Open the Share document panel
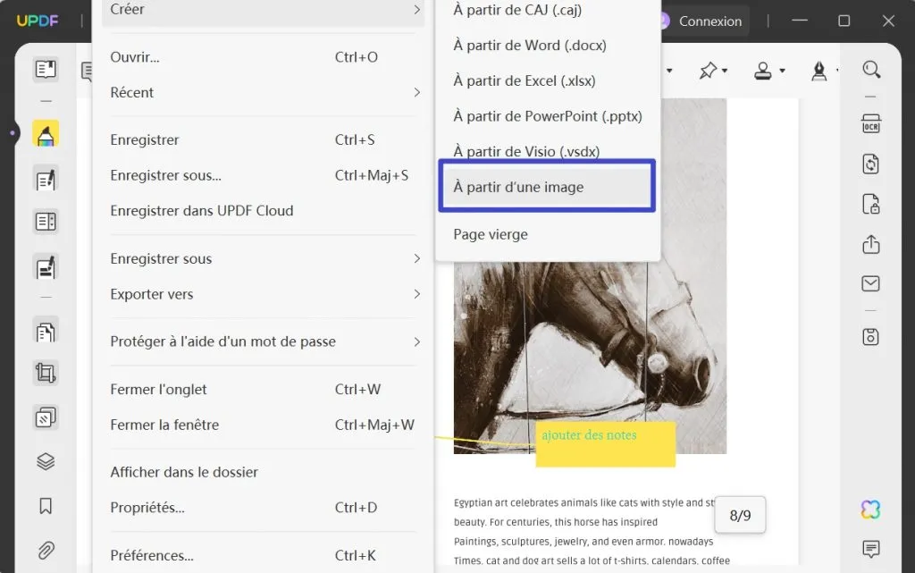Image resolution: width=915 pixels, height=573 pixels. coord(872,243)
